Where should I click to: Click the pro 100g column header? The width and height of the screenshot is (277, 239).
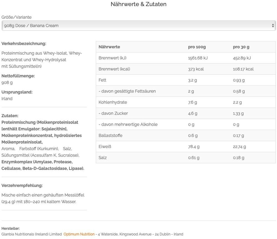tap(197, 47)
